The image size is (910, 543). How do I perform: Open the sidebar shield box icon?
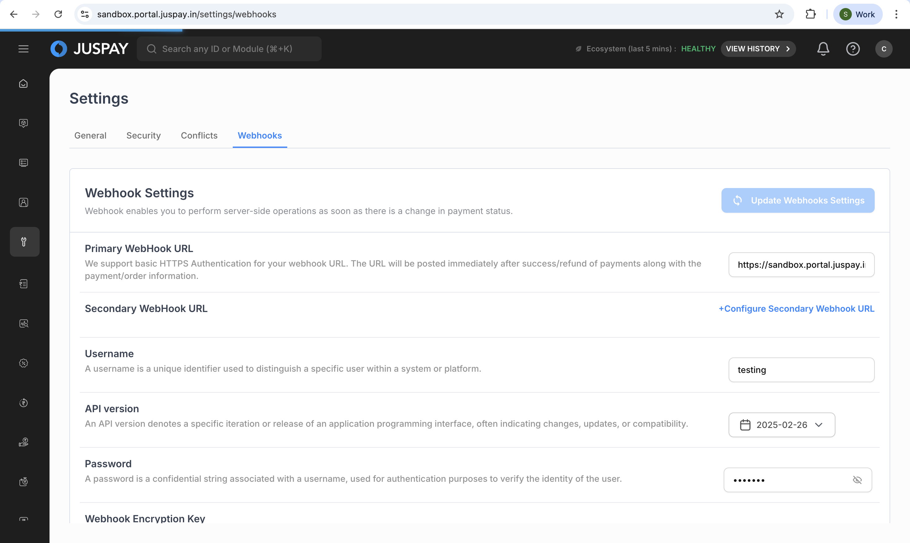pyautogui.click(x=24, y=123)
